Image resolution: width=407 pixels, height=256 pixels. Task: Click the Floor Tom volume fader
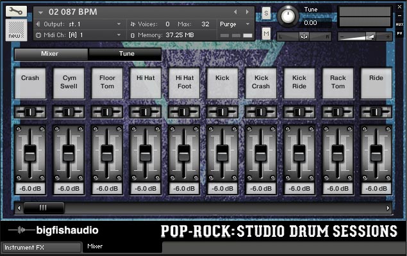click(x=107, y=153)
